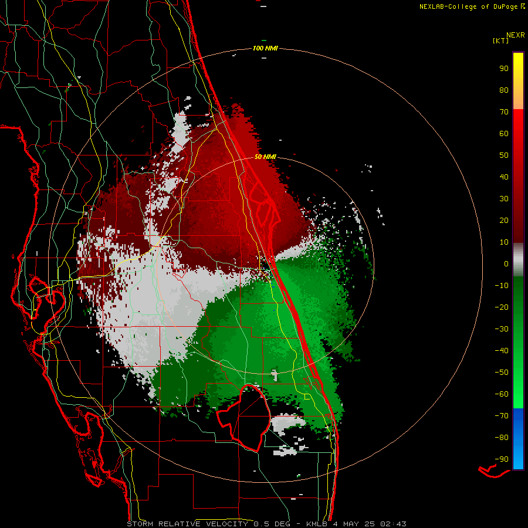Click the "100 NMI" range ring label
528x528 pixels.
click(265, 48)
